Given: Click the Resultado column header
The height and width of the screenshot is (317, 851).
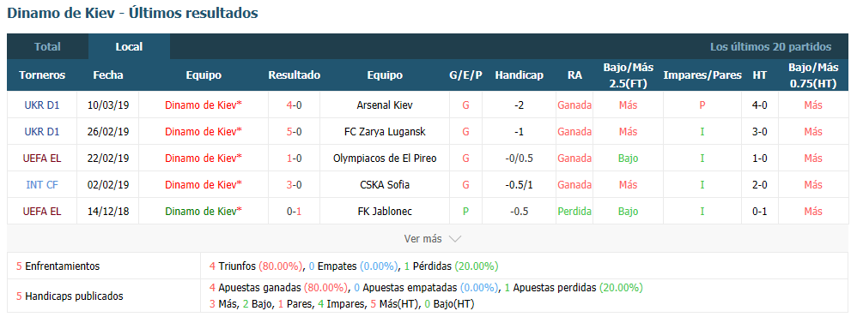Looking at the screenshot, I should 295,75.
